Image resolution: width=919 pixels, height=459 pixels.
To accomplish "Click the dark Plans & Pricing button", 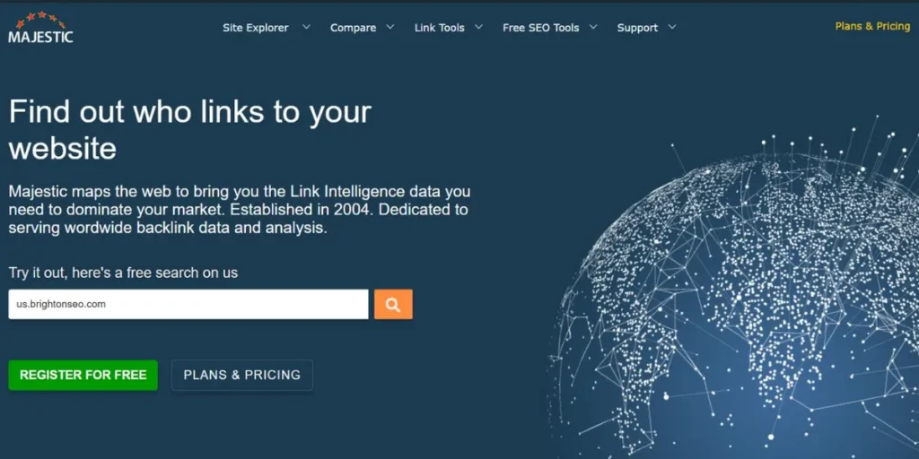I will pyautogui.click(x=242, y=375).
